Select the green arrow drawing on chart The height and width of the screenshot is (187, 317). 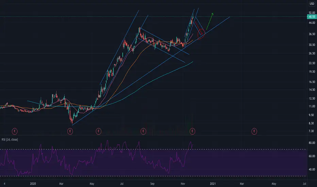click(x=210, y=21)
